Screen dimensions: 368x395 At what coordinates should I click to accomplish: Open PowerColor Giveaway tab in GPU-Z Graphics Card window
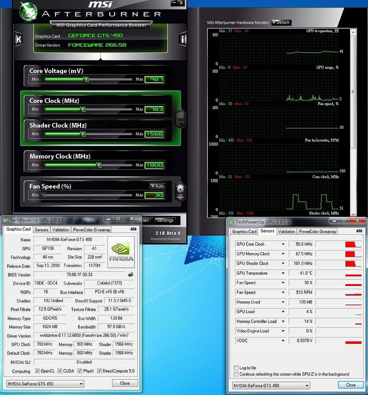(92, 230)
